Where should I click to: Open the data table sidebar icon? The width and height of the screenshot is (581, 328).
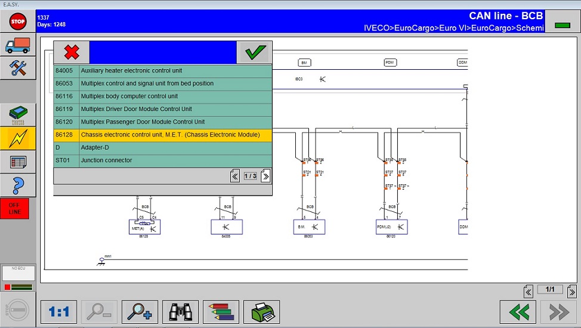tap(18, 162)
